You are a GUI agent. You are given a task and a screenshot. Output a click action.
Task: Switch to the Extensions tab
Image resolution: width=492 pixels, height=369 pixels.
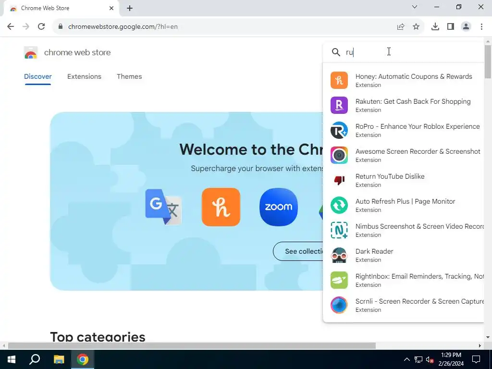84,76
